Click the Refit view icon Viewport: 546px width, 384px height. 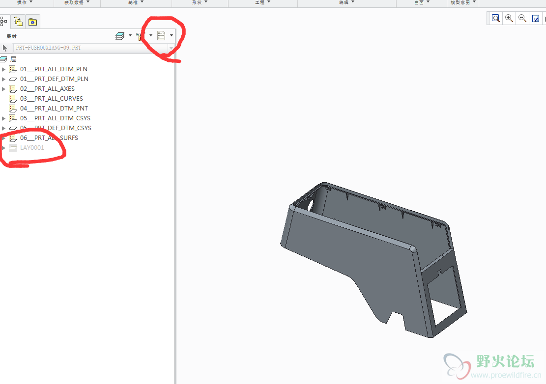pos(495,18)
